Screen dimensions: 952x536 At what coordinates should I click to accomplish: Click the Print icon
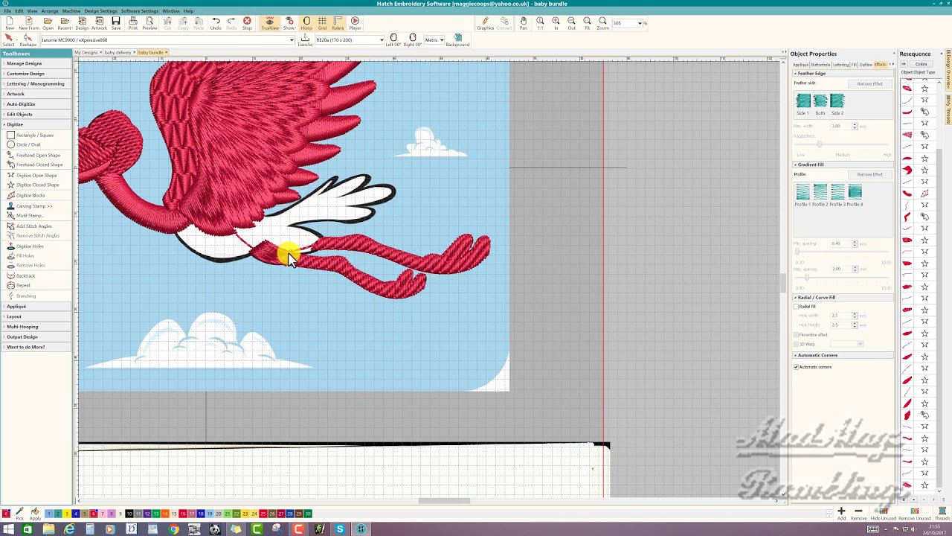(133, 22)
